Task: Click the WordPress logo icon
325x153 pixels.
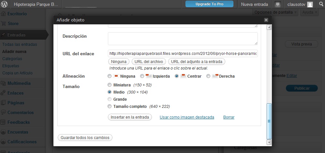Action: coord(5,5)
